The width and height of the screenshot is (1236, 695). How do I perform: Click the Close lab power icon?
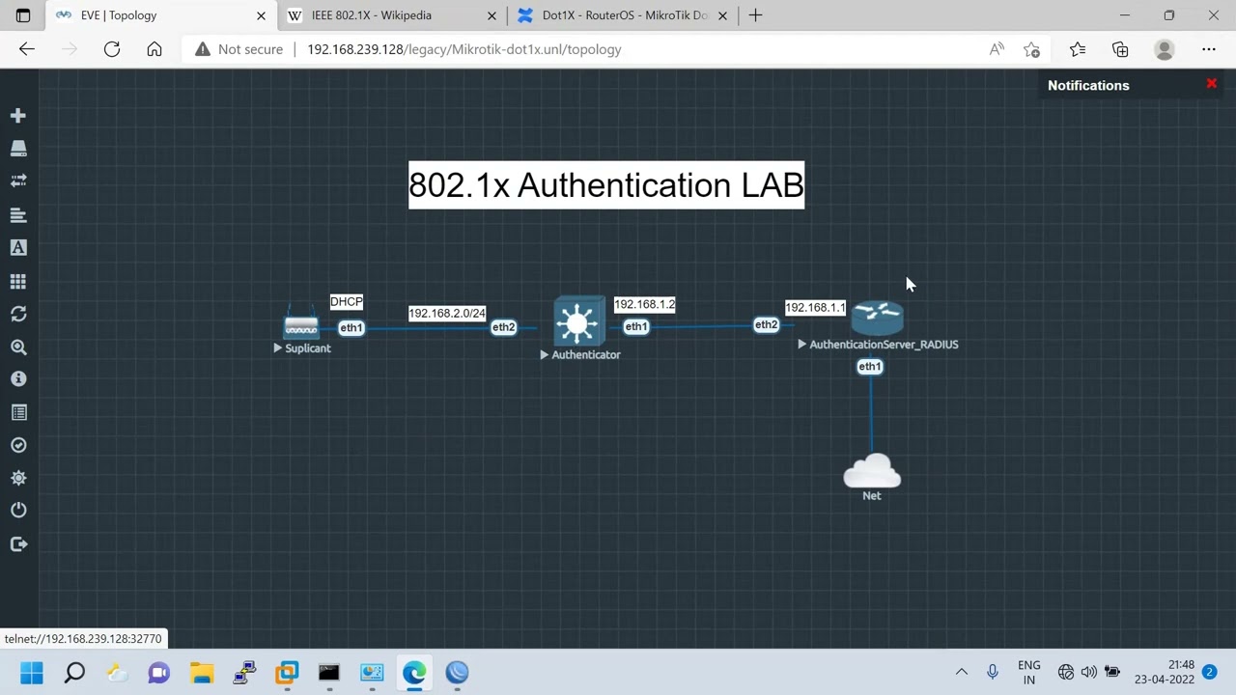pos(18,511)
